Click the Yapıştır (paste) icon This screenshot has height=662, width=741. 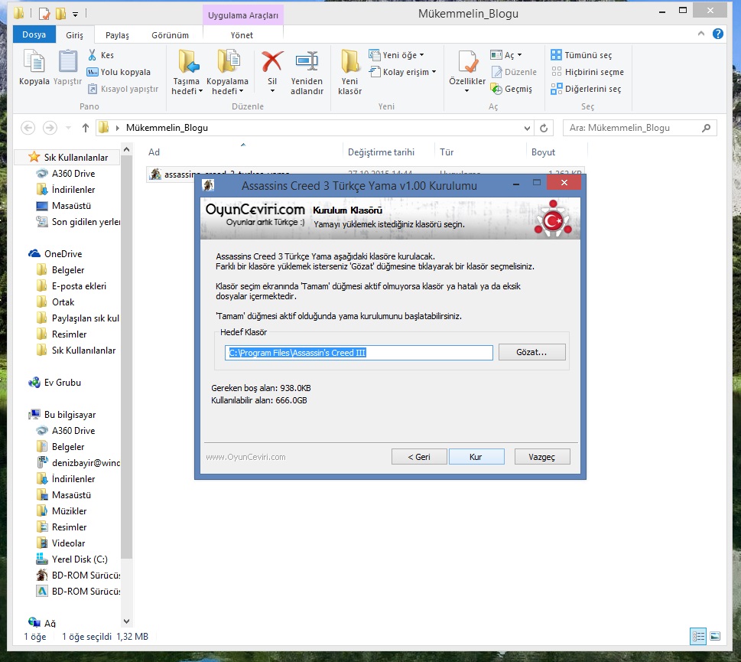67,62
